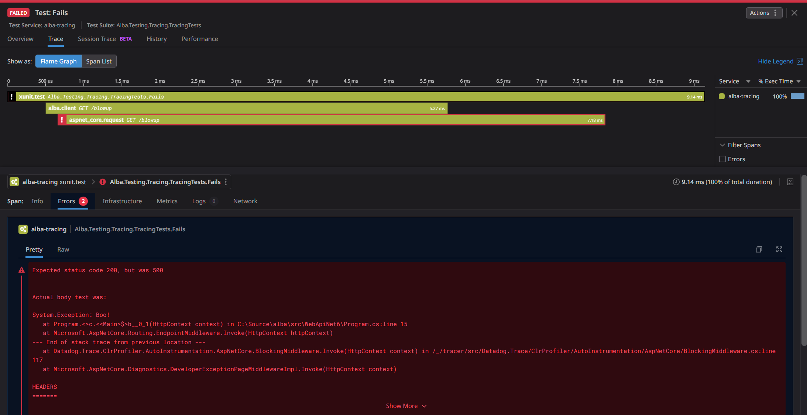Click the alba-tracing exec time bar

coord(797,96)
